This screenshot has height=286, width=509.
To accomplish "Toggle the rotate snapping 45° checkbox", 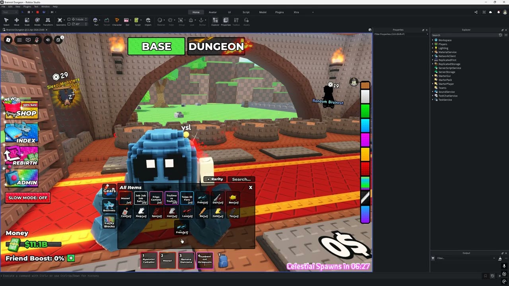I will pos(69,24).
